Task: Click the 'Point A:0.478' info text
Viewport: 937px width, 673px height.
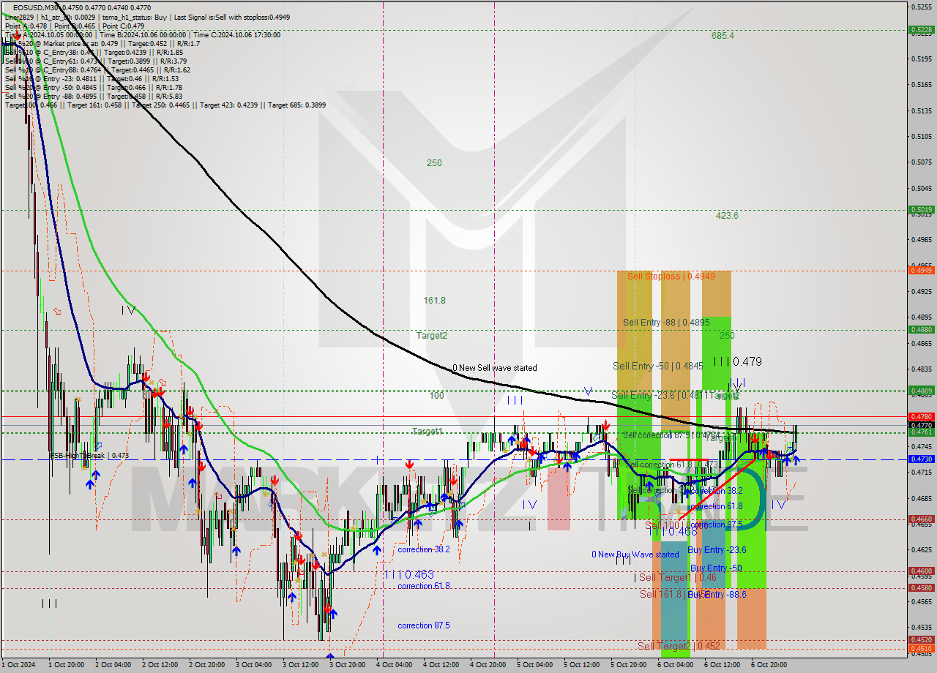Action: pyautogui.click(x=26, y=26)
